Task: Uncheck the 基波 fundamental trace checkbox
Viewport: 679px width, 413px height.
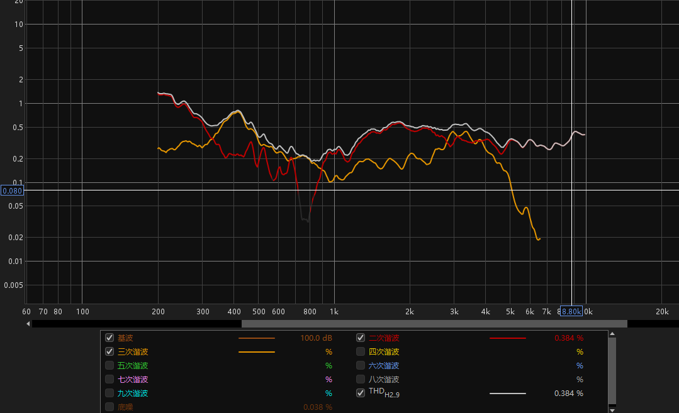Action: [109, 338]
